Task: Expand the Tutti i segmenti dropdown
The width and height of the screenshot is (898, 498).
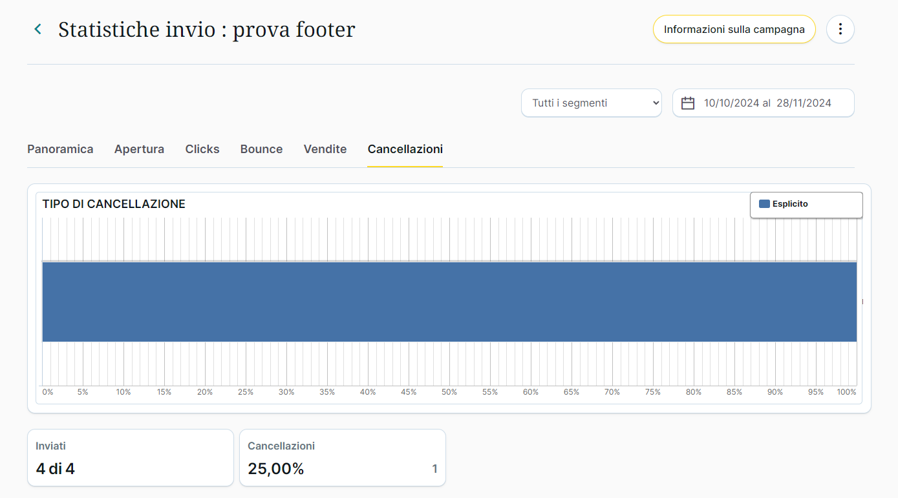Action: [591, 103]
